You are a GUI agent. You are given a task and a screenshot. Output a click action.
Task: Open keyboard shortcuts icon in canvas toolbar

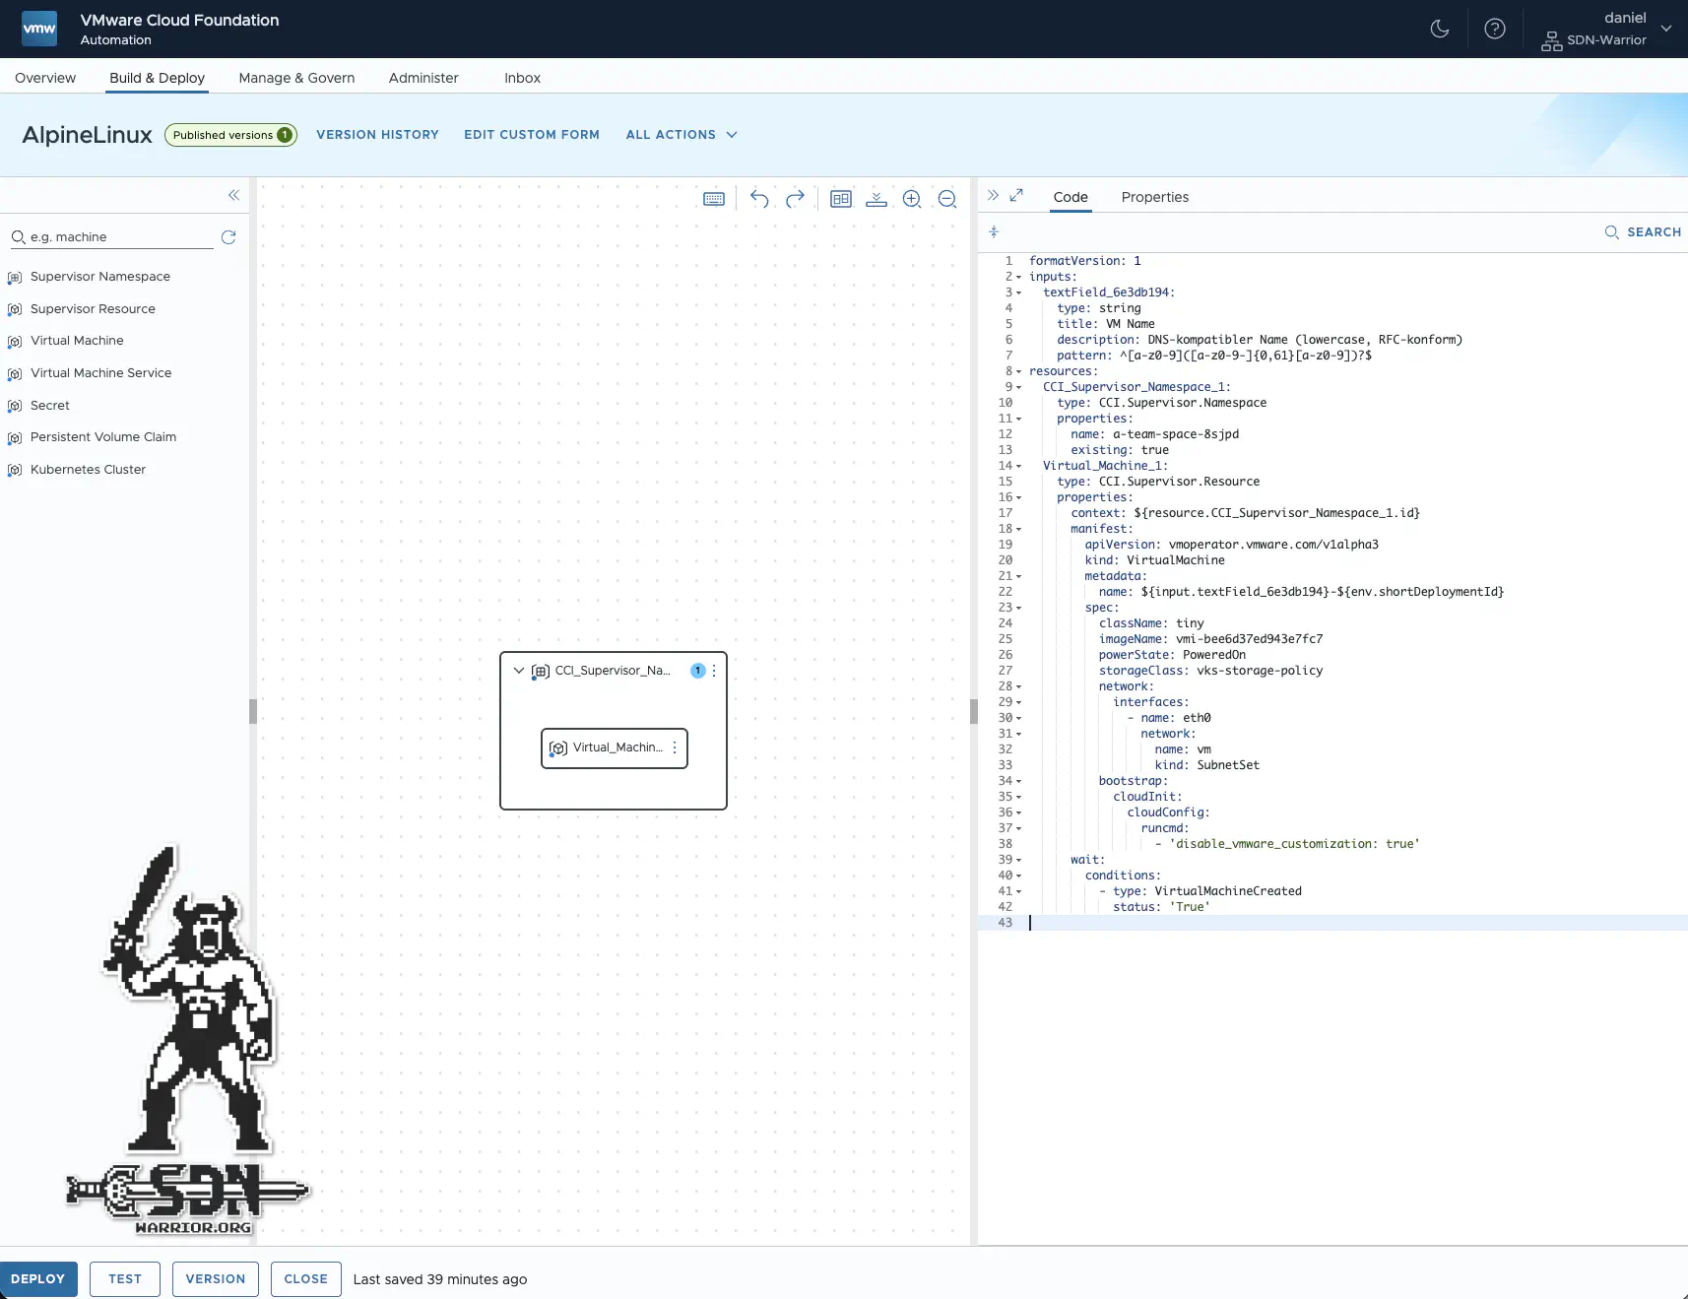click(714, 199)
